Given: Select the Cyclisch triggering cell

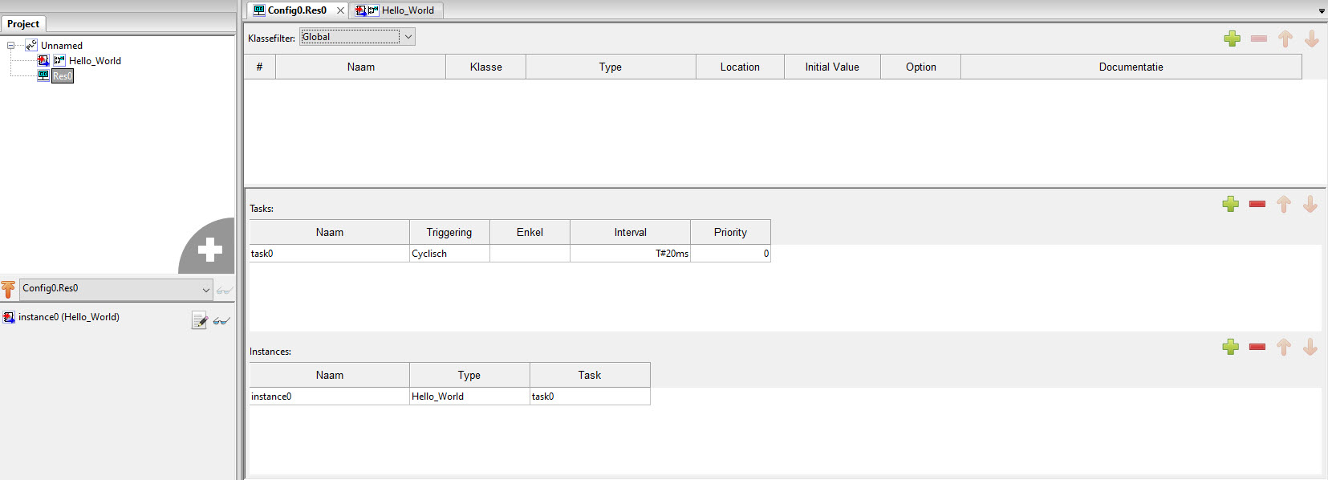Looking at the screenshot, I should [449, 254].
